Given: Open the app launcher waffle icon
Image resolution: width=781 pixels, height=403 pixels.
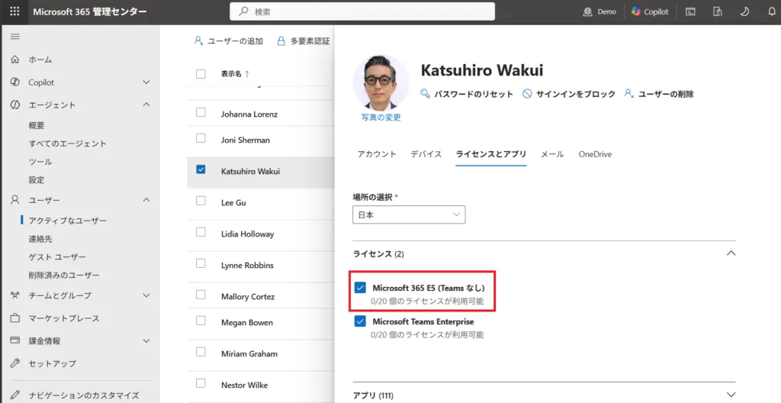Looking at the screenshot, I should point(14,12).
